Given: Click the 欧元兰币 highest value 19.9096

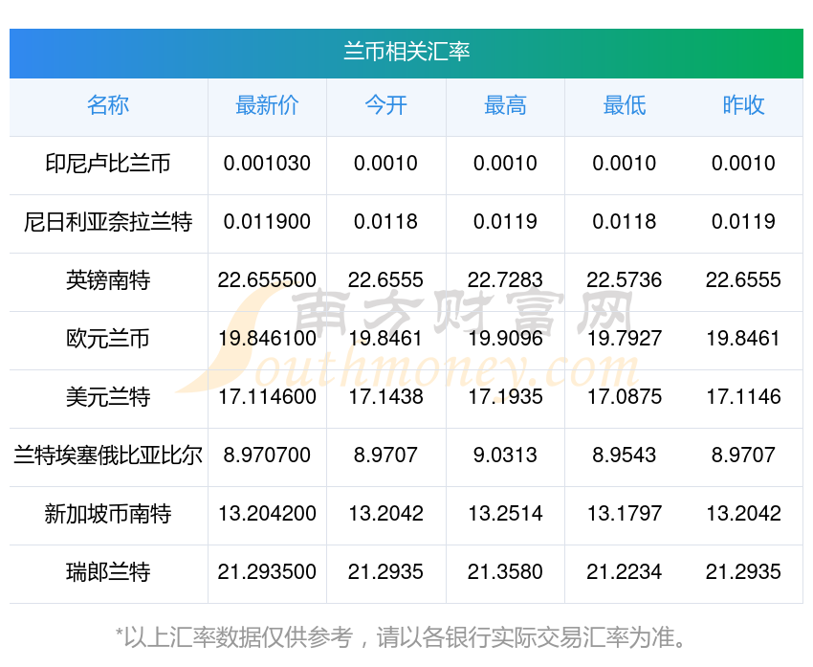Looking at the screenshot, I should tap(505, 339).
